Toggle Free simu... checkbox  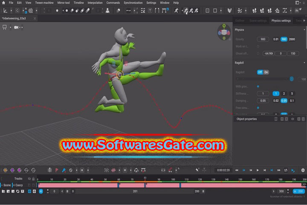258,108
